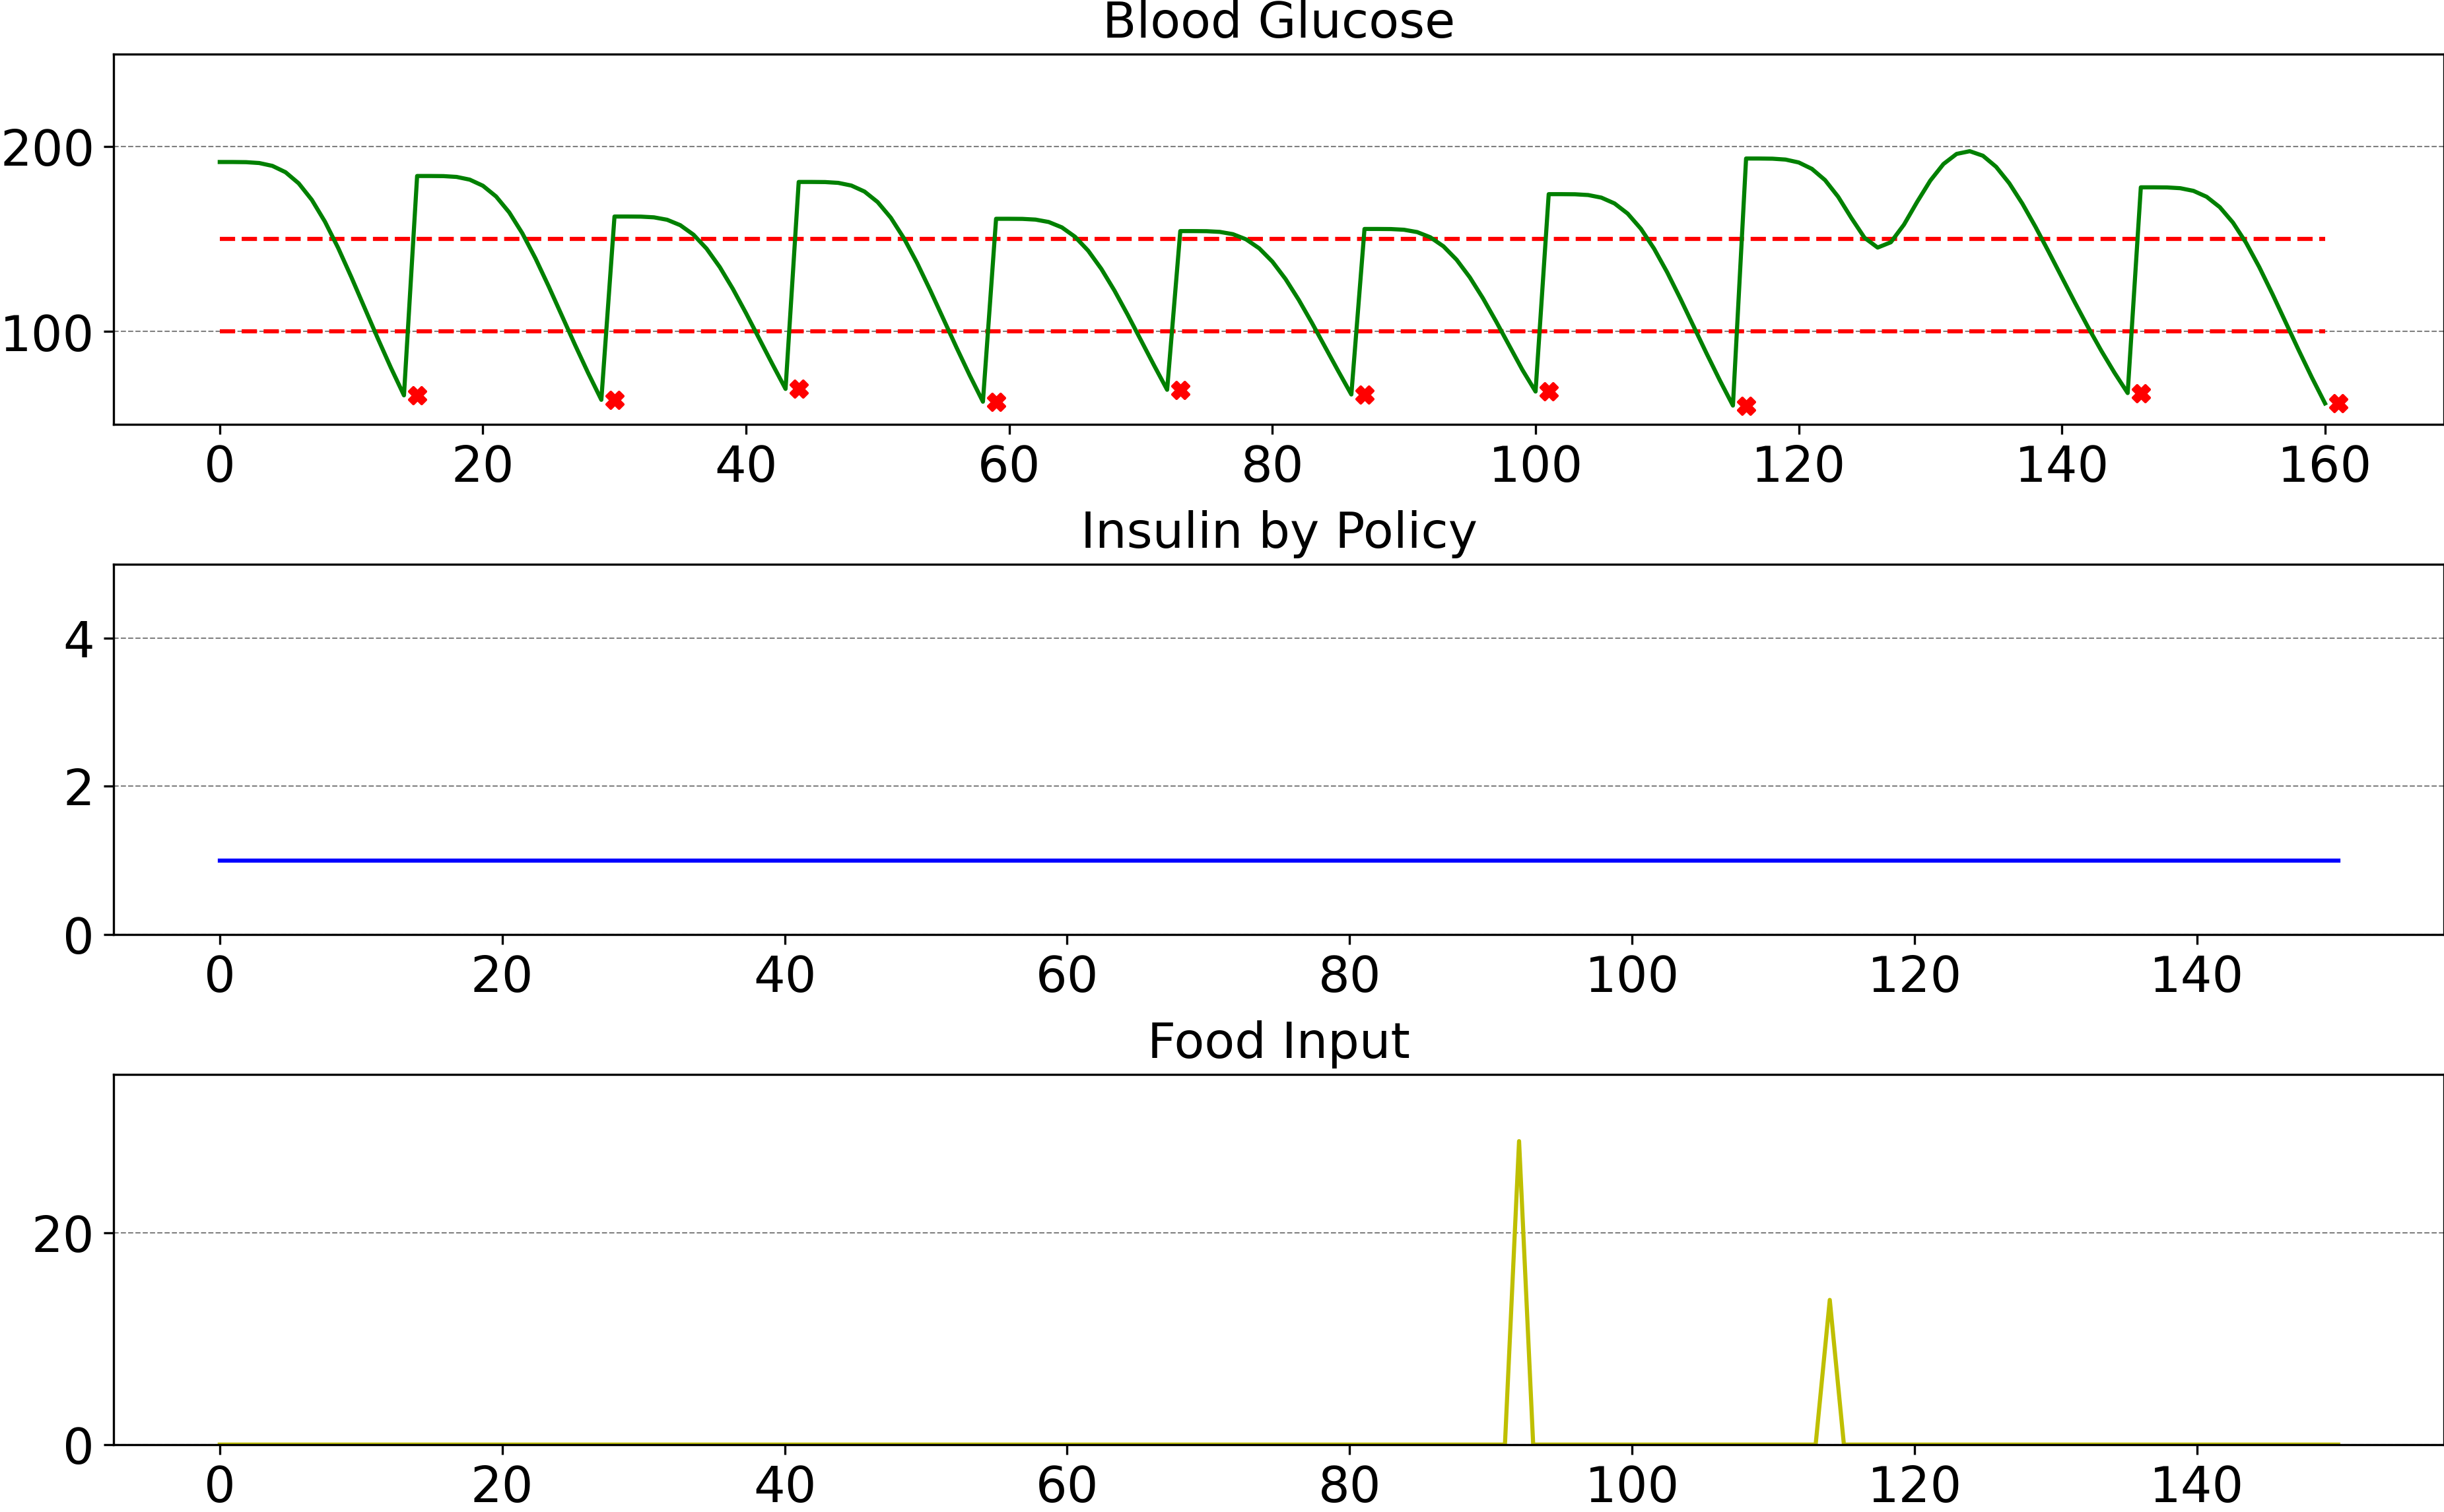Image resolution: width=2444 pixels, height=1512 pixels.
Task: Click x-axis tick '80' on Blood Glucose plot
Action: click(x=1272, y=465)
